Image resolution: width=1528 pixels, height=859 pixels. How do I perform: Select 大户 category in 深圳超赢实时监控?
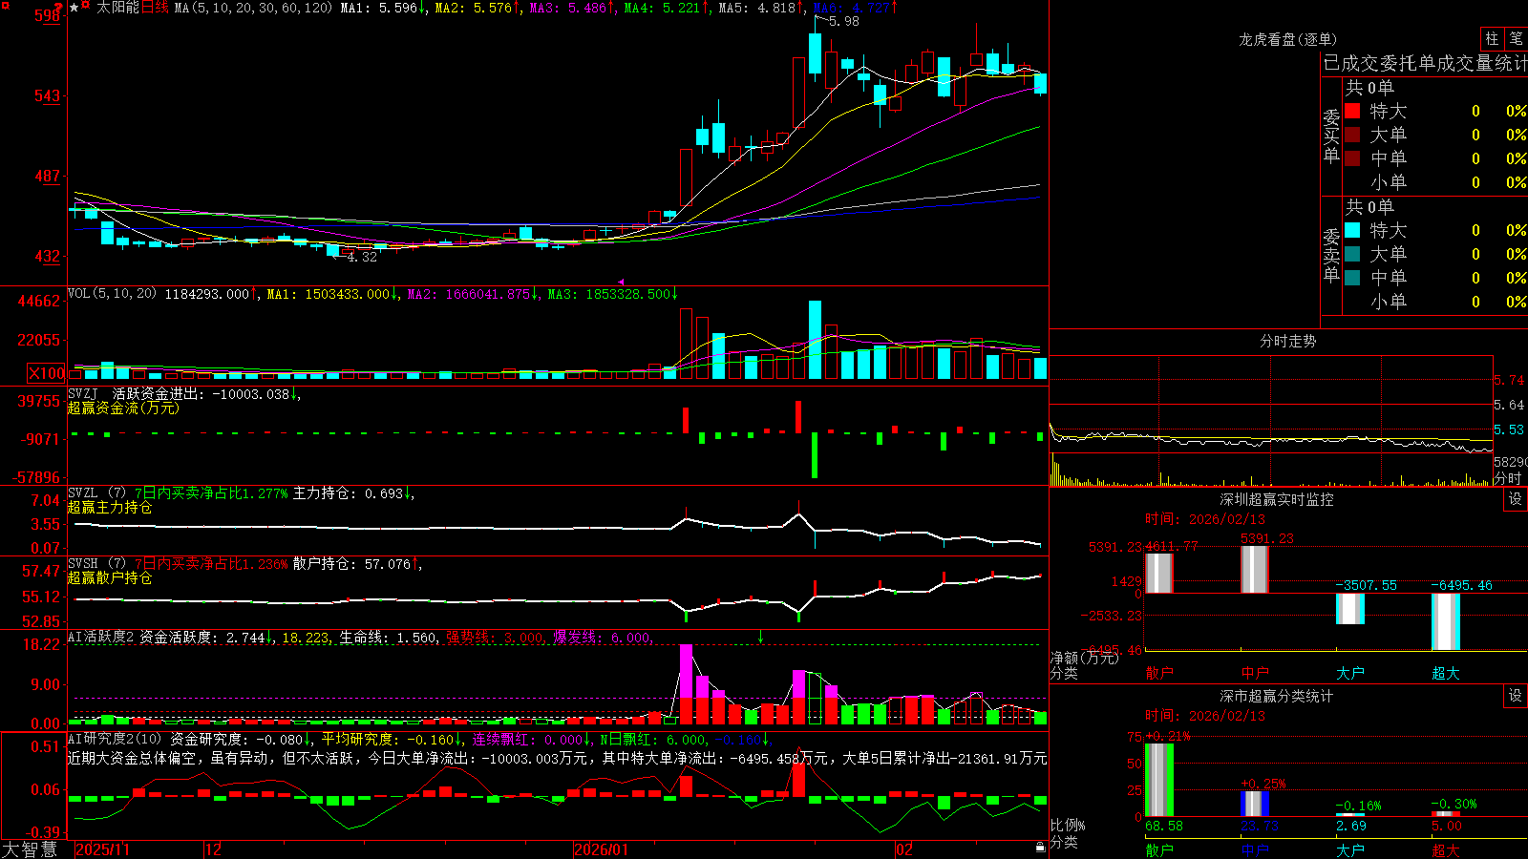[x=1349, y=673]
